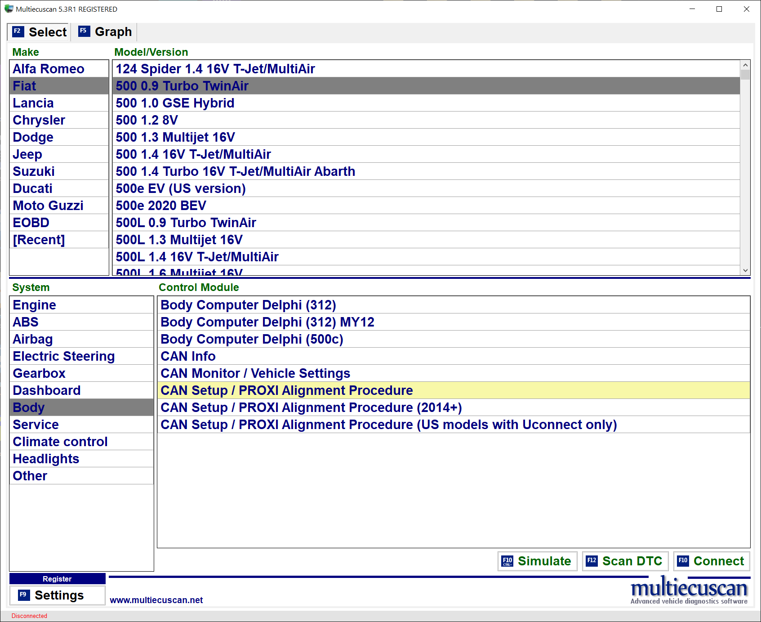Select 500 0.9 Turbo TwinAir model
This screenshot has width=761, height=622.
(x=426, y=86)
